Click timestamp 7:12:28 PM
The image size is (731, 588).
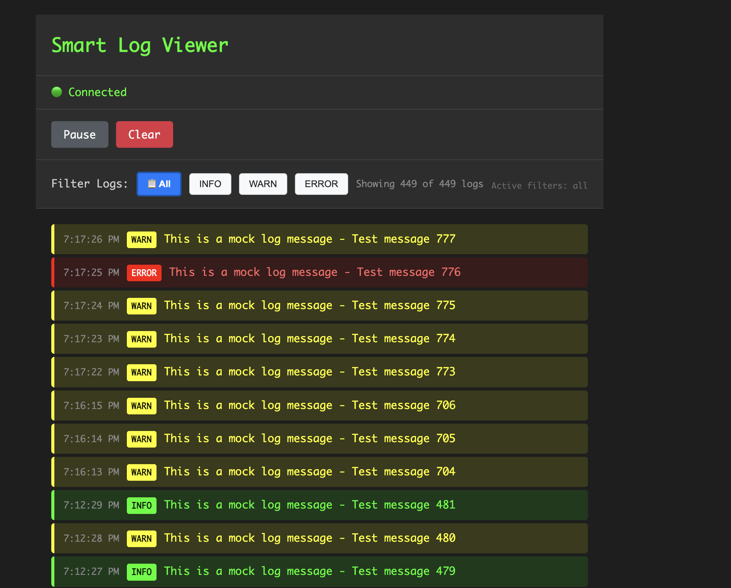click(x=91, y=539)
